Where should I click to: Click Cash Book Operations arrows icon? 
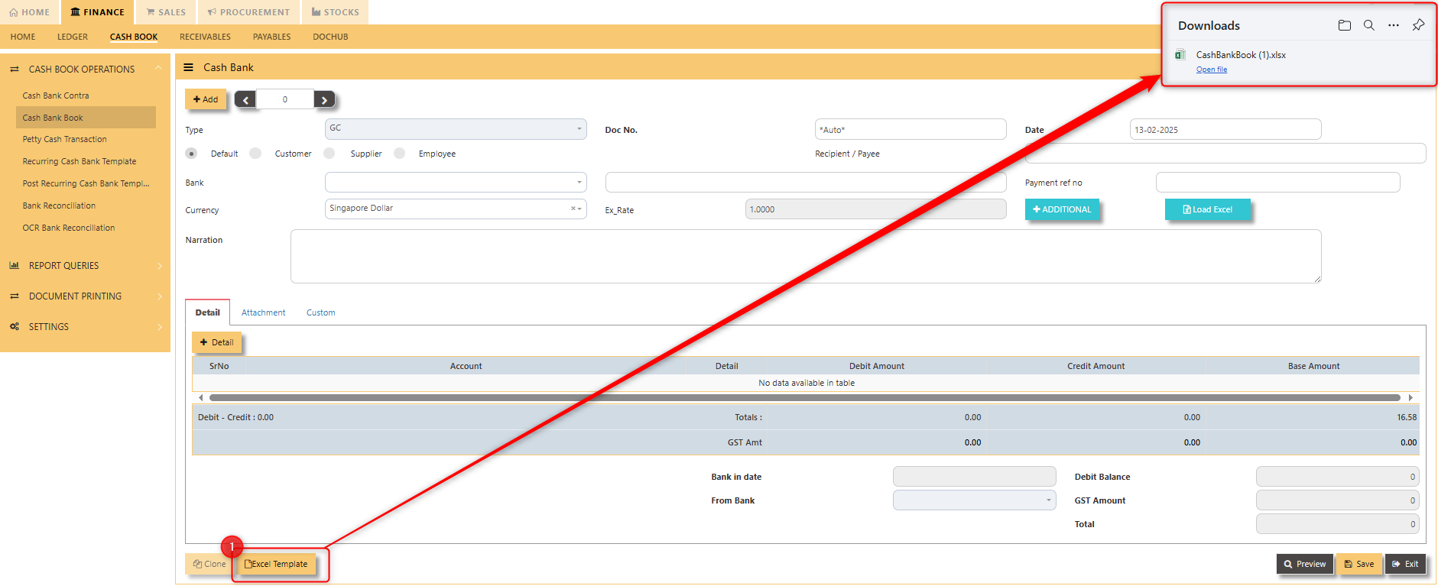coord(14,69)
